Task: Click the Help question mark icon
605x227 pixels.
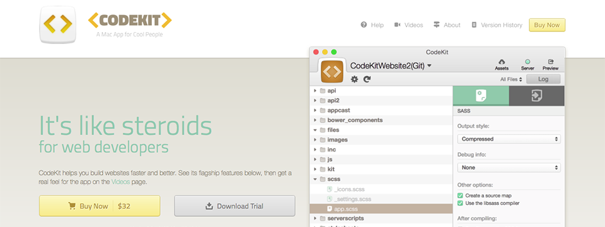Action: 364,25
